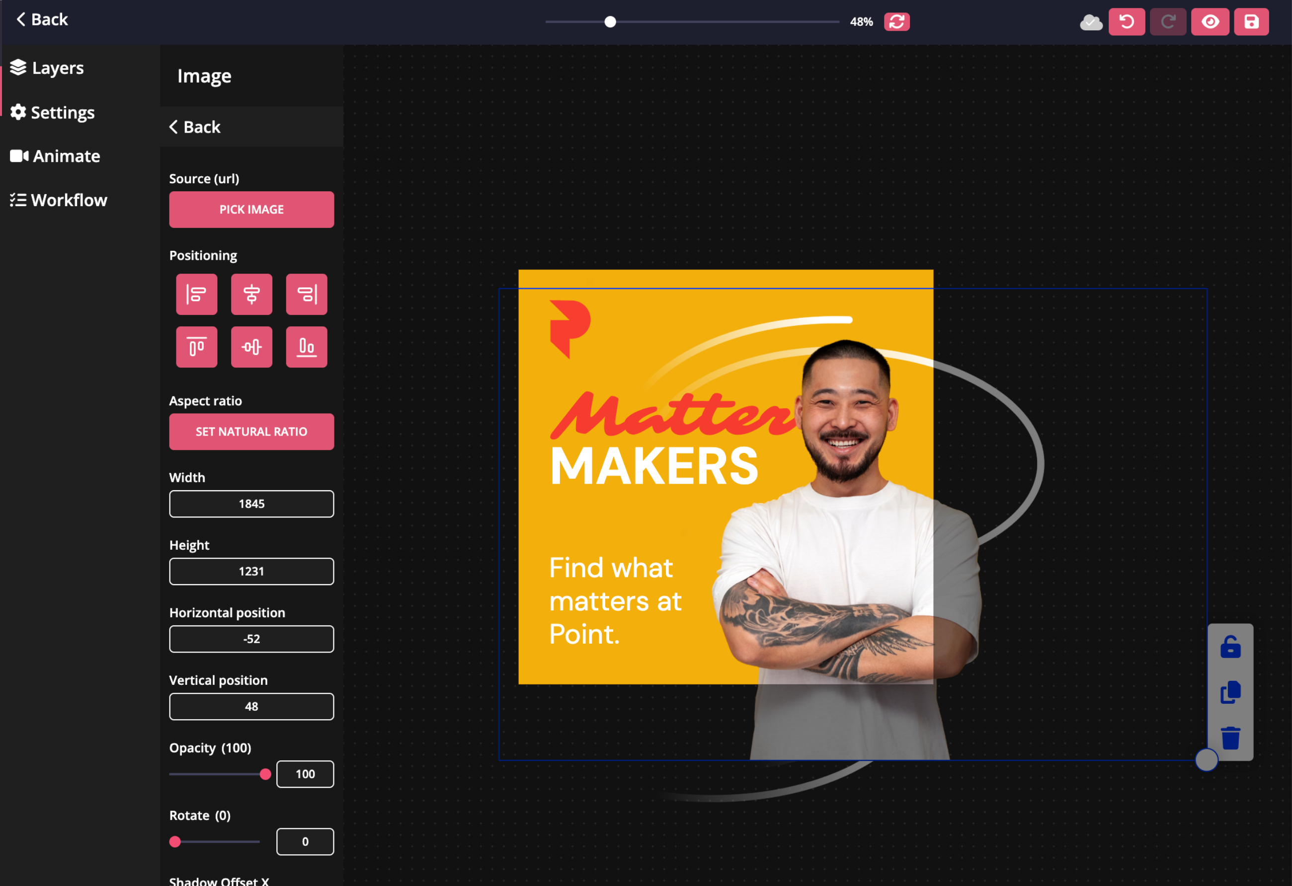Click the PICK IMAGE button
1292x886 pixels.
(251, 210)
